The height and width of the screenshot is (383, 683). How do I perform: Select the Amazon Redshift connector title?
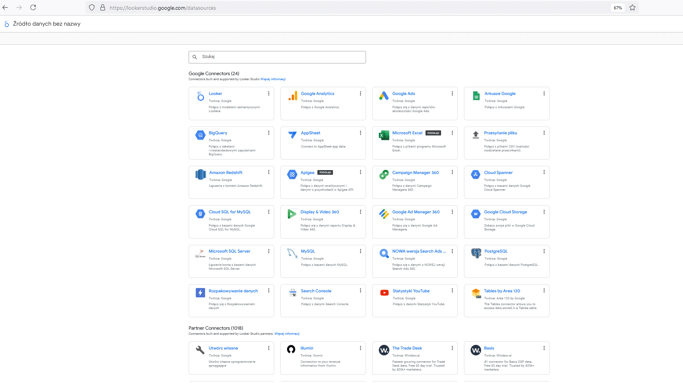pos(226,172)
